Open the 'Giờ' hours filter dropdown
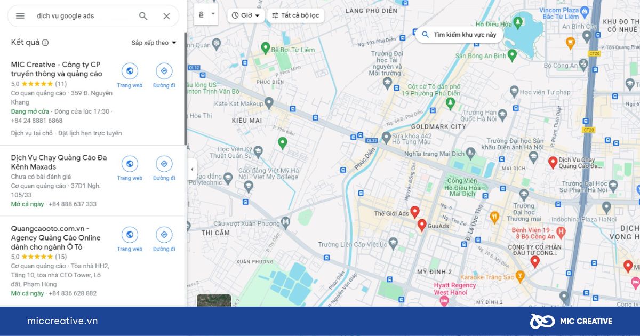This screenshot has width=640, height=336. 246,15
